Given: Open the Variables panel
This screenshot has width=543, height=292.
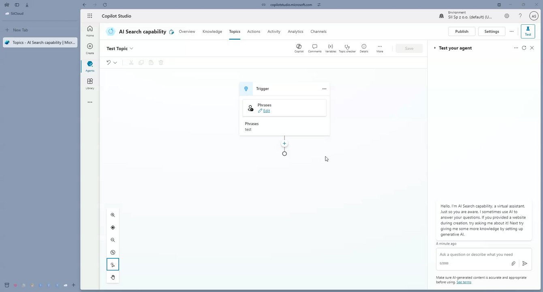Looking at the screenshot, I should (x=330, y=48).
